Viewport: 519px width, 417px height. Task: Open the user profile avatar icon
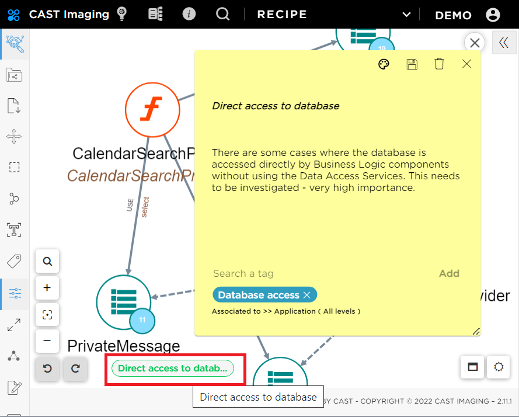tap(493, 15)
